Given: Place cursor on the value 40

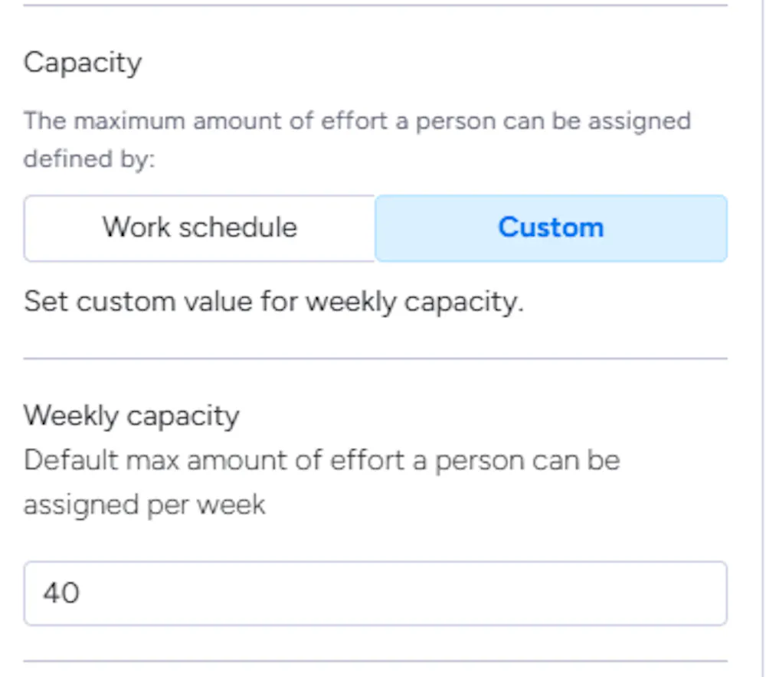Looking at the screenshot, I should (61, 594).
